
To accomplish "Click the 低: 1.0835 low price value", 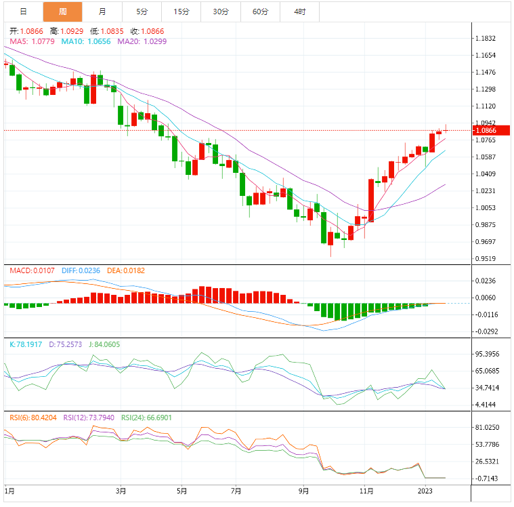I will point(107,31).
